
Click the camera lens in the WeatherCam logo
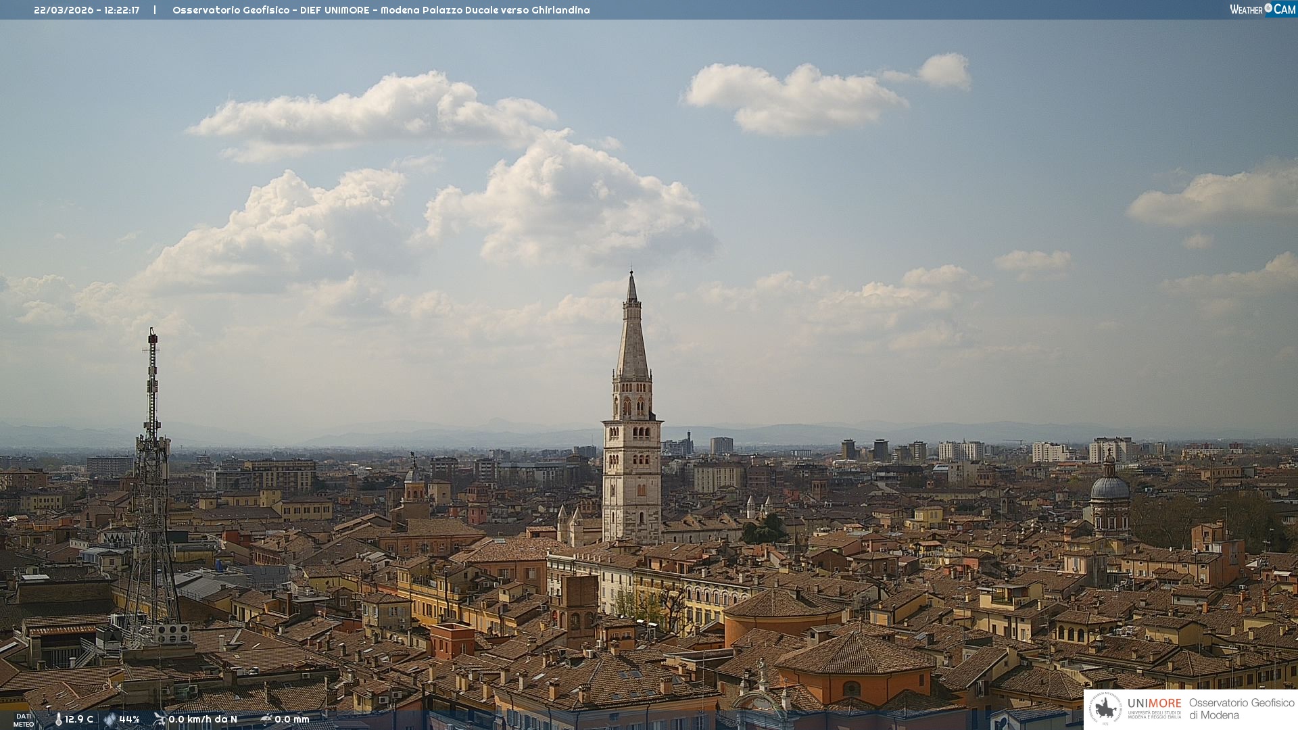(x=1268, y=8)
